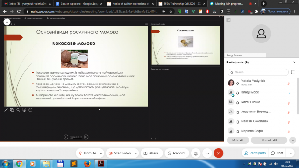This screenshot has width=299, height=168.
Task: Click the NL avatar of Nazar Luchko
Action: tap(231, 102)
